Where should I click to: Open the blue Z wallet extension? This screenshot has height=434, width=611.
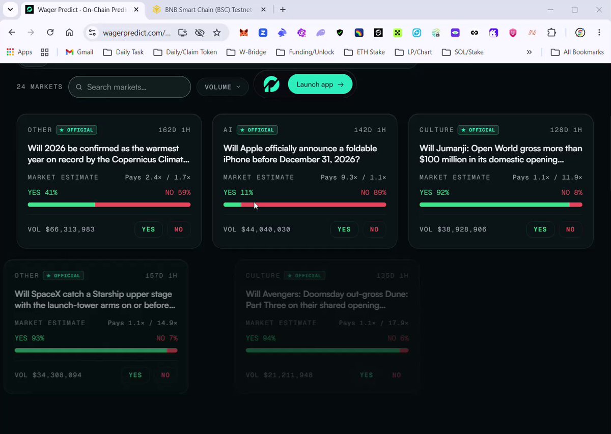pos(263,33)
